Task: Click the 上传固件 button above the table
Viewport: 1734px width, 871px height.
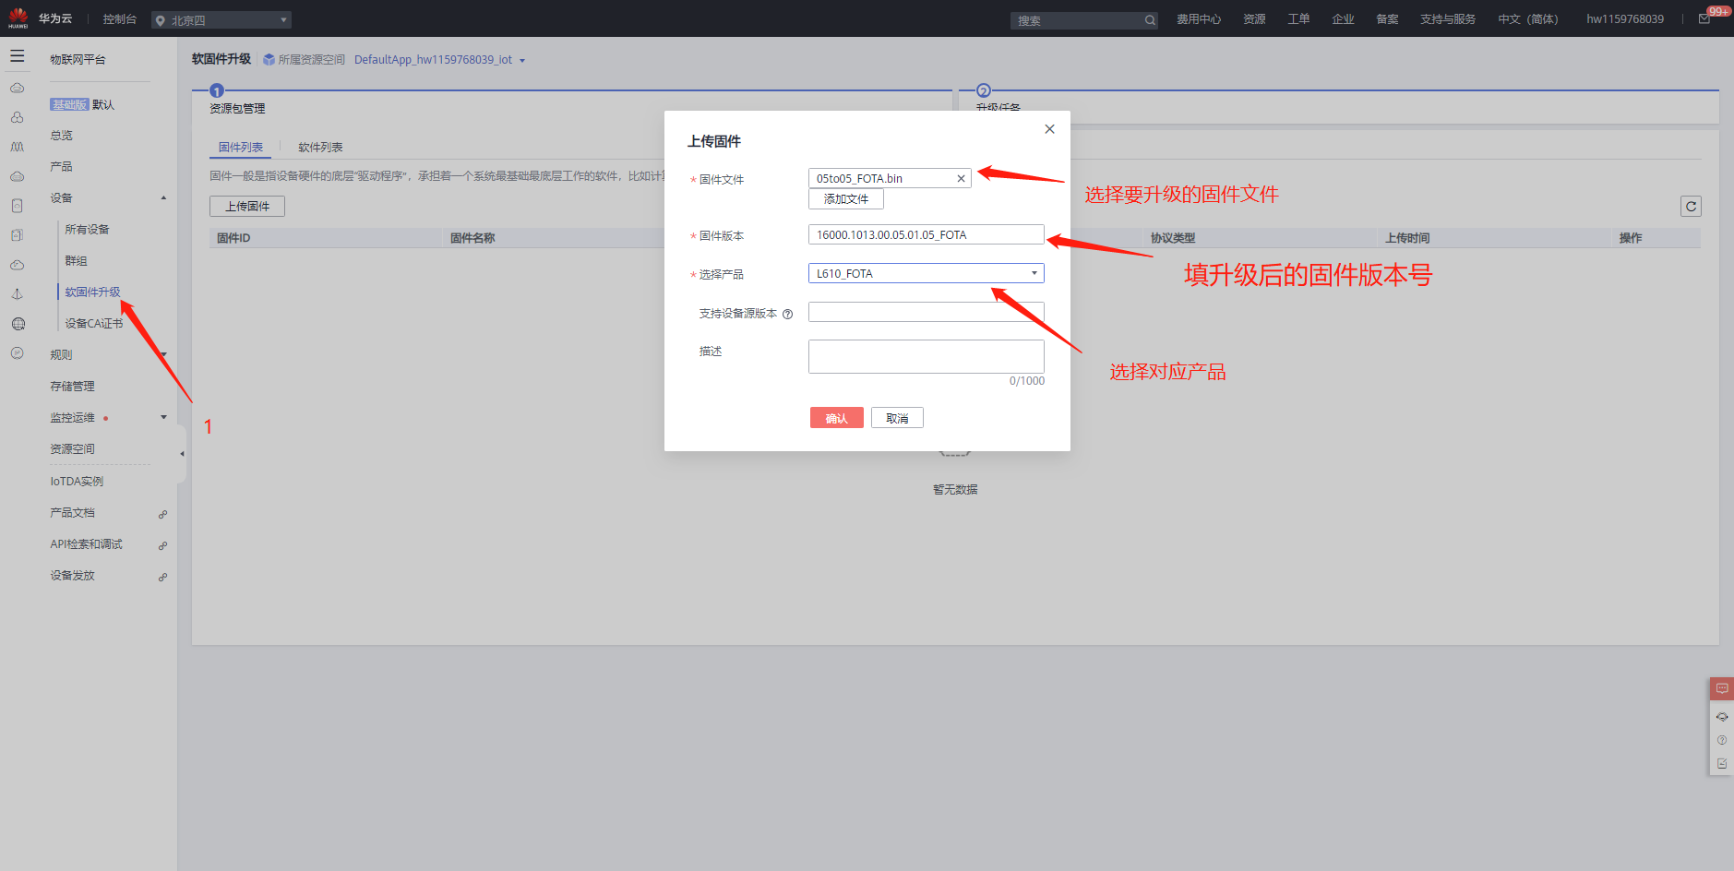Action: pos(247,207)
